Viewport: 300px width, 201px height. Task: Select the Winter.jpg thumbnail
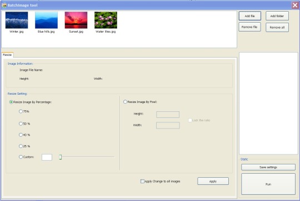click(x=17, y=20)
